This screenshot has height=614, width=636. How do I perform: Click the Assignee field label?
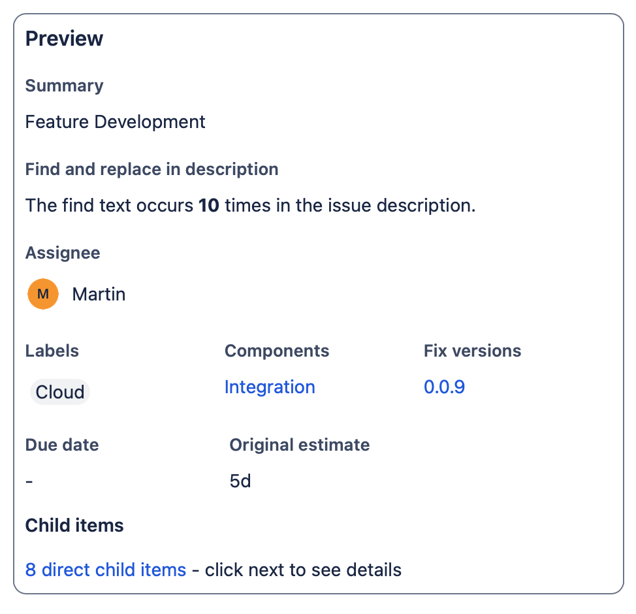[63, 253]
